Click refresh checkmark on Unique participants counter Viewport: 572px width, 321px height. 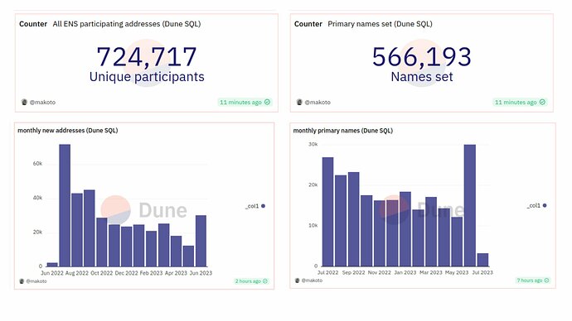click(267, 103)
